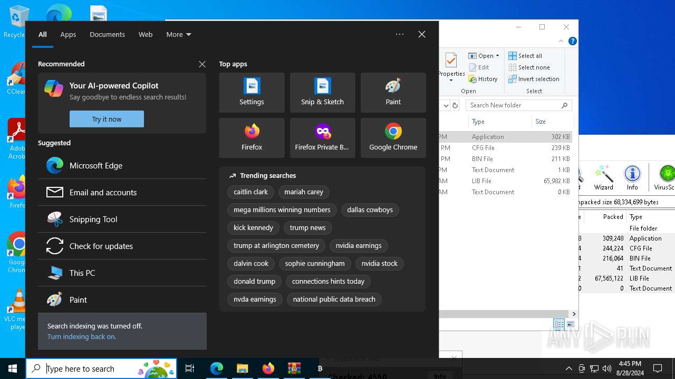The height and width of the screenshot is (379, 675).
Task: Show hidden tray icons chevron
Action: click(x=568, y=368)
